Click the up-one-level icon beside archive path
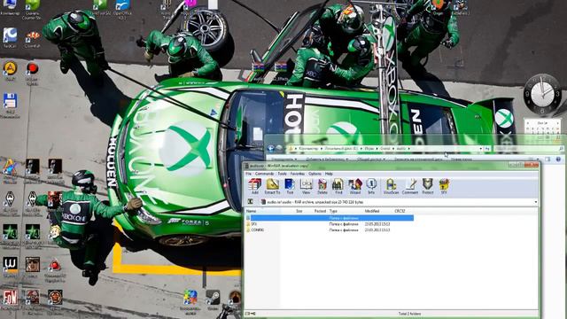Image resolution: width=567 pixels, height=319 pixels. tap(250, 202)
